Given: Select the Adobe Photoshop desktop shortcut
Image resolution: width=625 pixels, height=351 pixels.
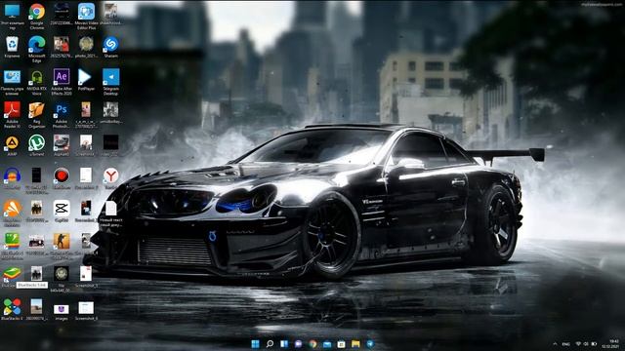Looking at the screenshot, I should coord(62,110).
